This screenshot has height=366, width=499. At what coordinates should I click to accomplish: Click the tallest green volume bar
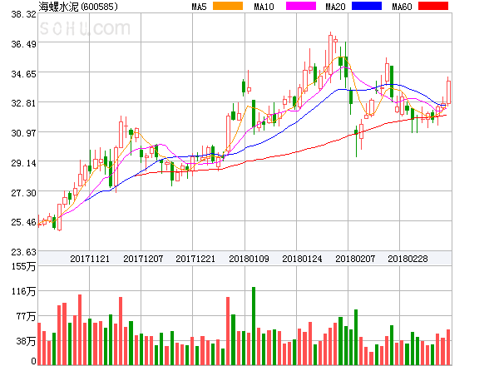(254, 326)
